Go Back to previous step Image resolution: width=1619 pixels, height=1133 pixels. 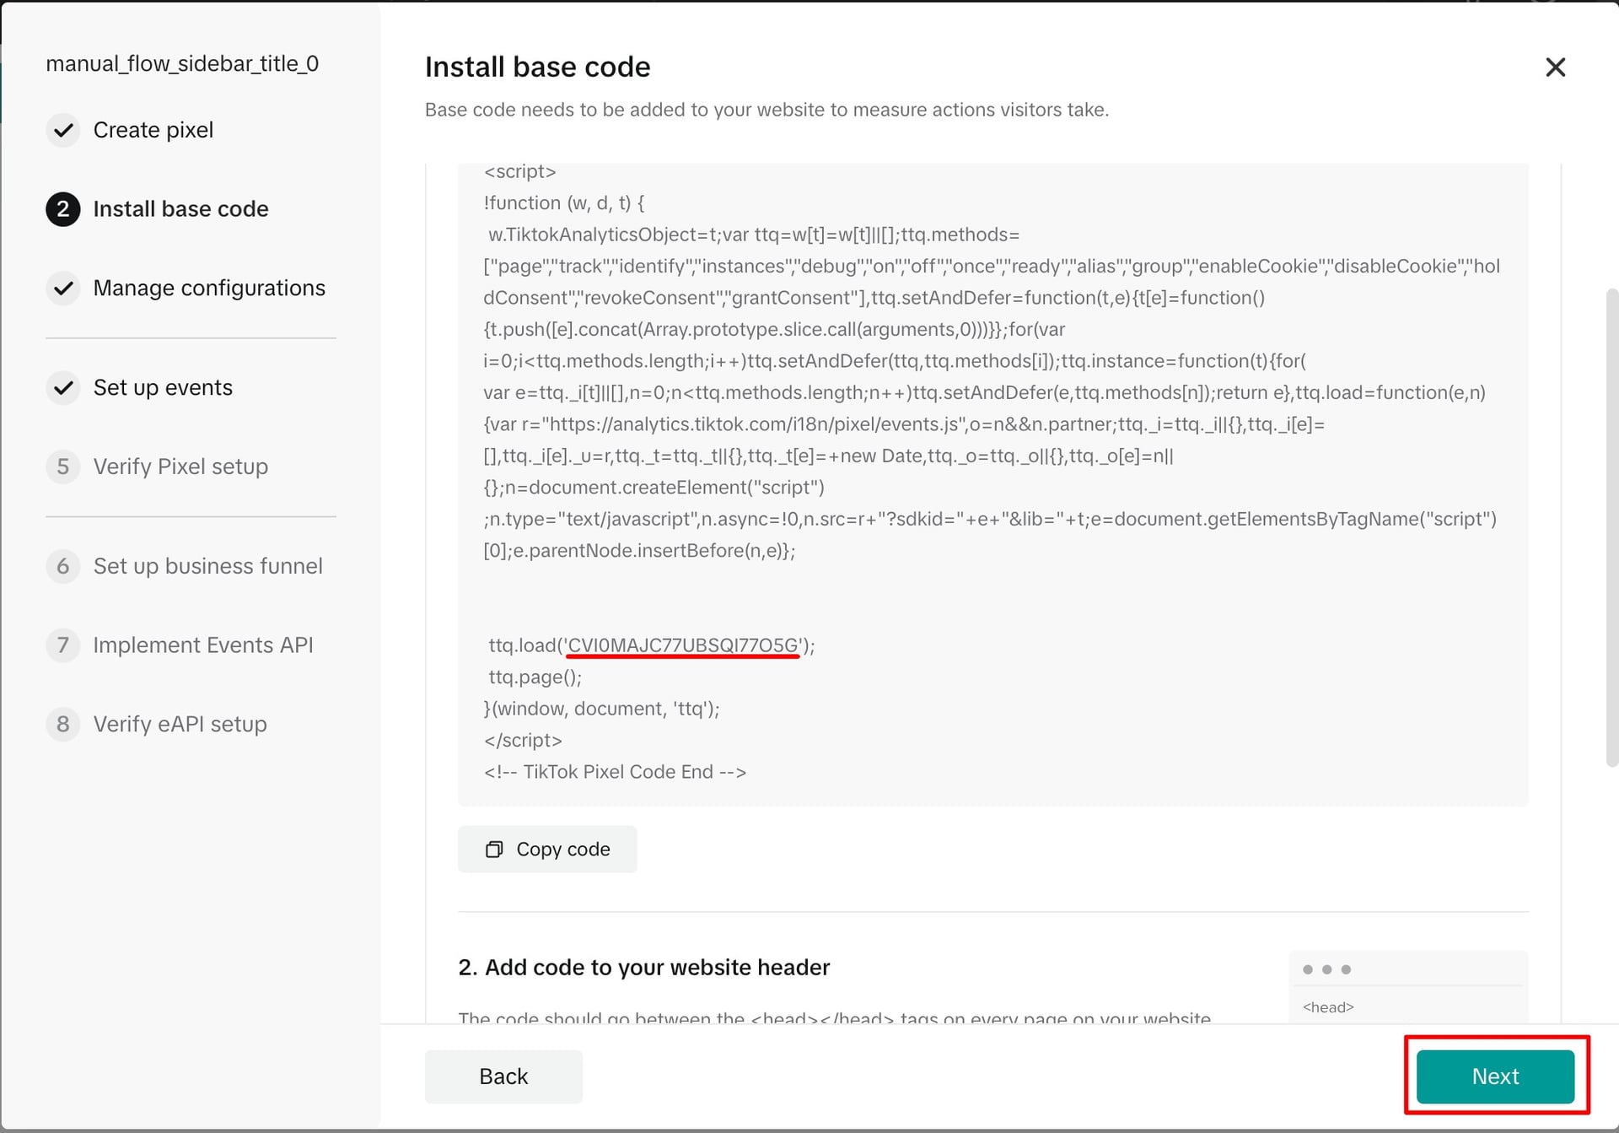[503, 1076]
